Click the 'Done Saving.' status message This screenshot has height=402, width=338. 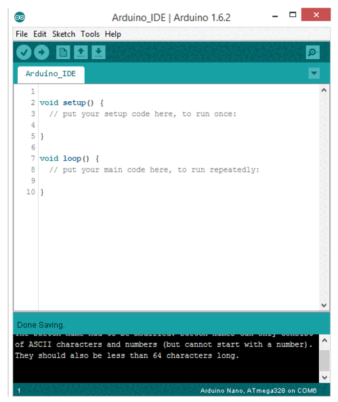pyautogui.click(x=41, y=325)
